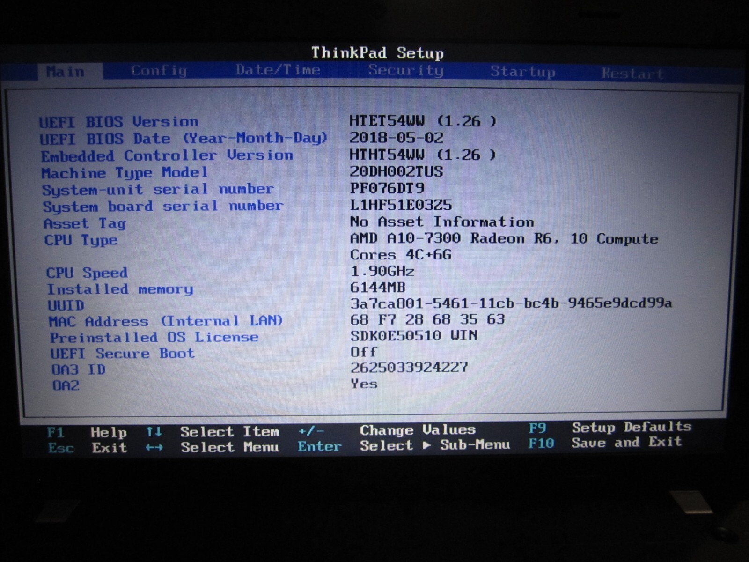Select OA2 value Yes
749x562 pixels.
[x=364, y=384]
